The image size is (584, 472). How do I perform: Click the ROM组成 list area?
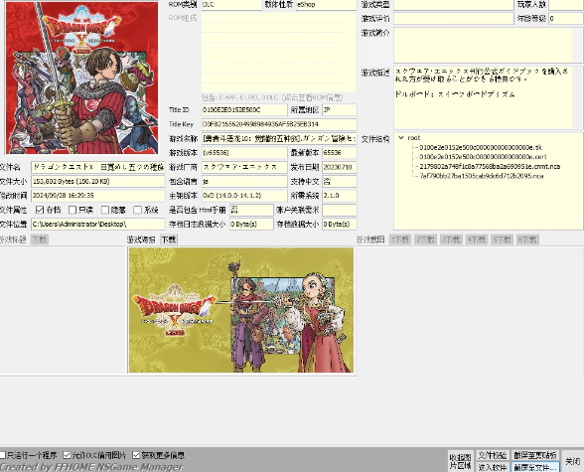point(278,53)
